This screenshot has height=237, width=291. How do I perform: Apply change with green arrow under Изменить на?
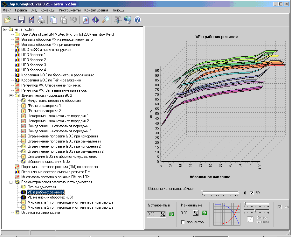[204, 213]
